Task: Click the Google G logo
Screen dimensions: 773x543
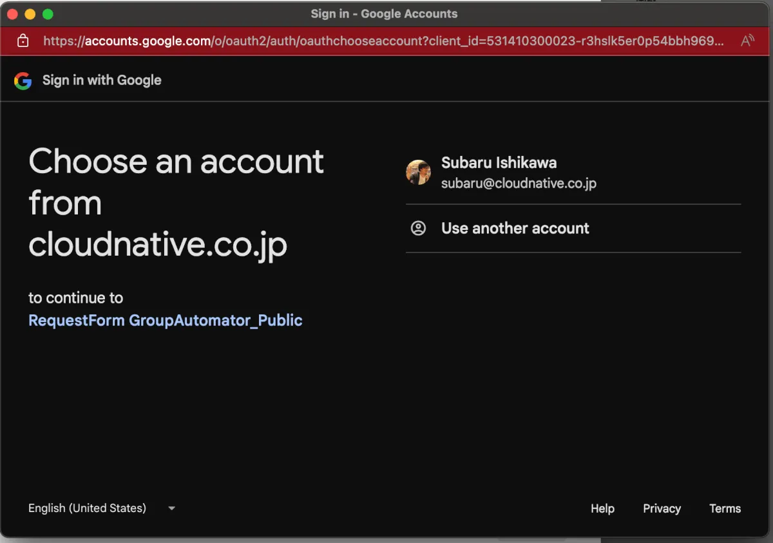Action: pos(23,81)
